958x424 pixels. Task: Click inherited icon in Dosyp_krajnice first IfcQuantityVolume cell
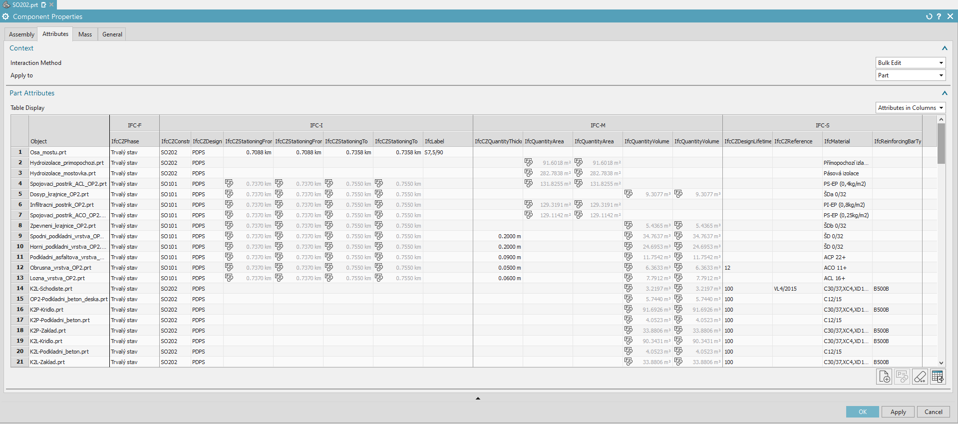(x=629, y=194)
